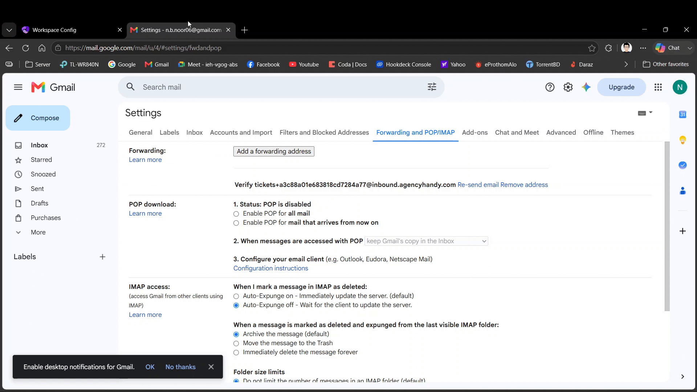Select Move the message to the Trash

[x=236, y=343]
